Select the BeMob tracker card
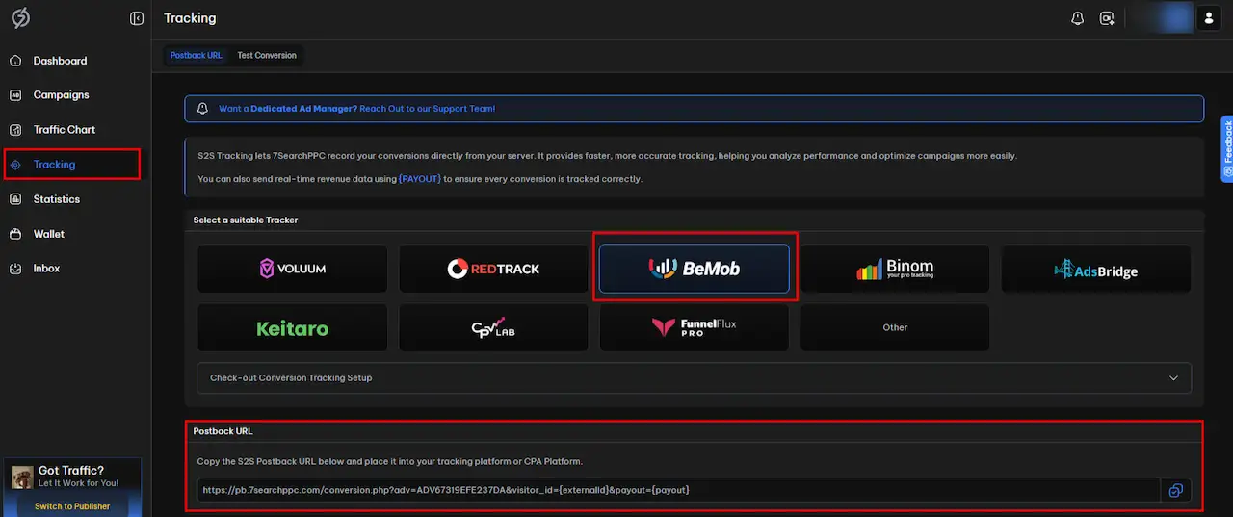 (695, 269)
